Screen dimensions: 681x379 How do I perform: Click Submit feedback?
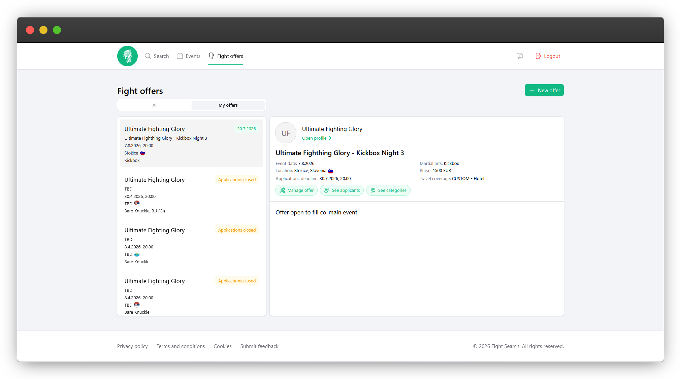259,346
